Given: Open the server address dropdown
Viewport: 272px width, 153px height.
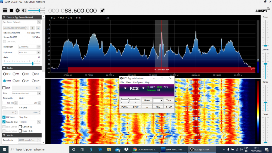Looking at the screenshot, I should pyautogui.click(x=27, y=28).
